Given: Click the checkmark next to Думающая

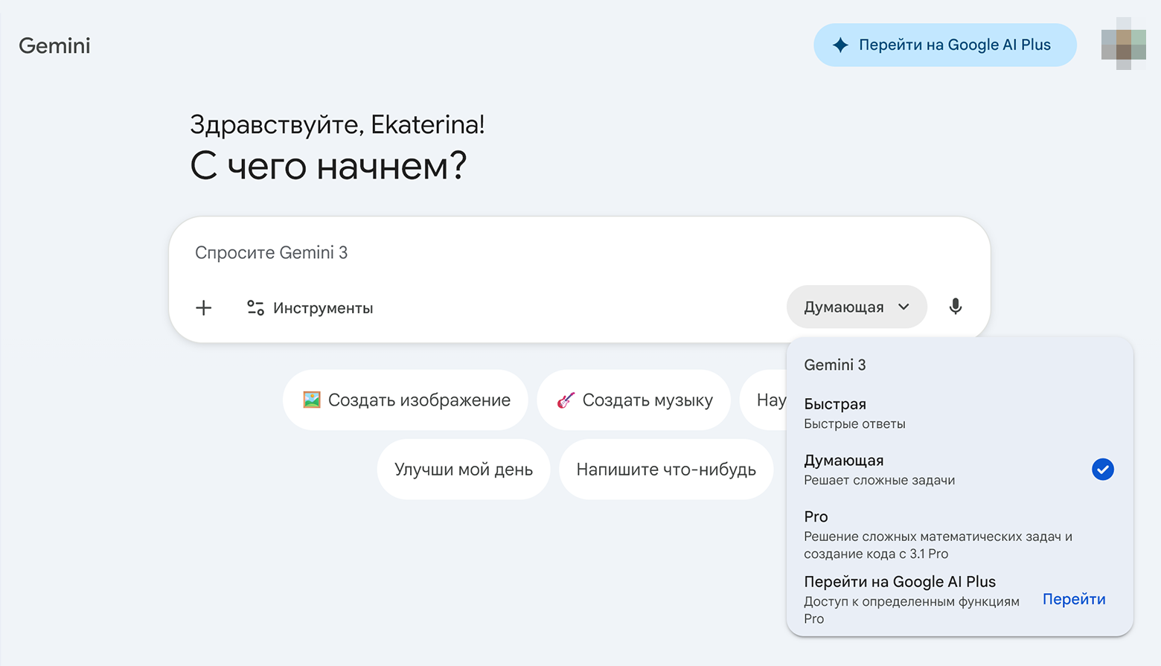Looking at the screenshot, I should 1102,469.
